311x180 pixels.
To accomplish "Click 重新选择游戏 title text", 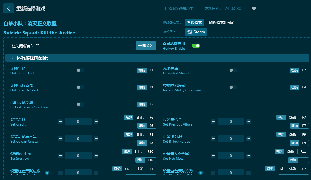I will (31, 9).
